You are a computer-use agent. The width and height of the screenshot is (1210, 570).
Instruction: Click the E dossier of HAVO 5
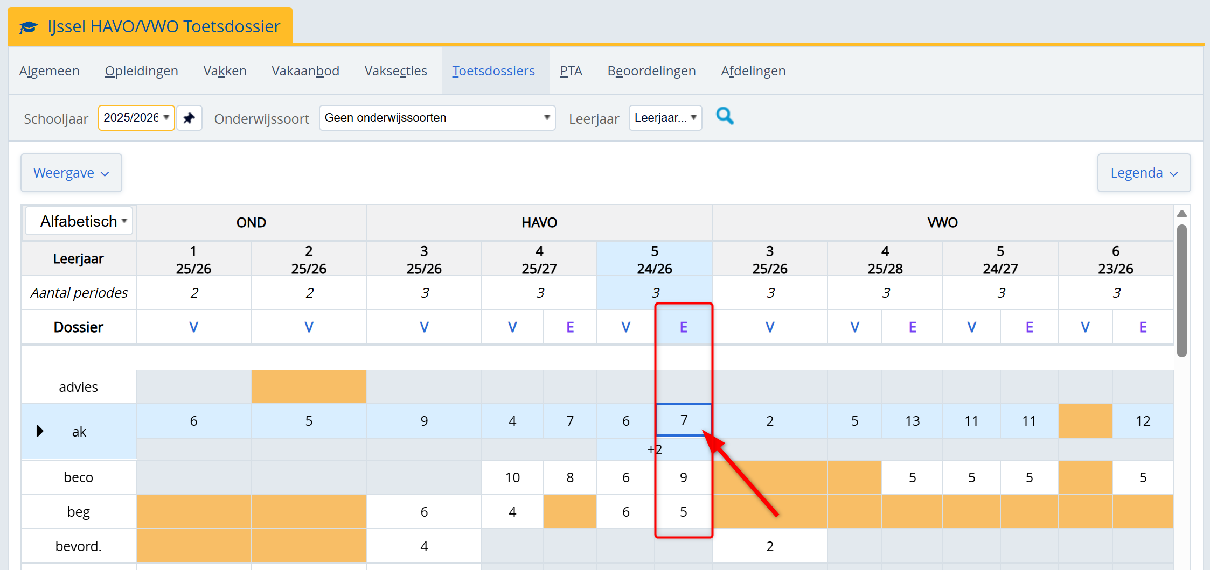(683, 327)
